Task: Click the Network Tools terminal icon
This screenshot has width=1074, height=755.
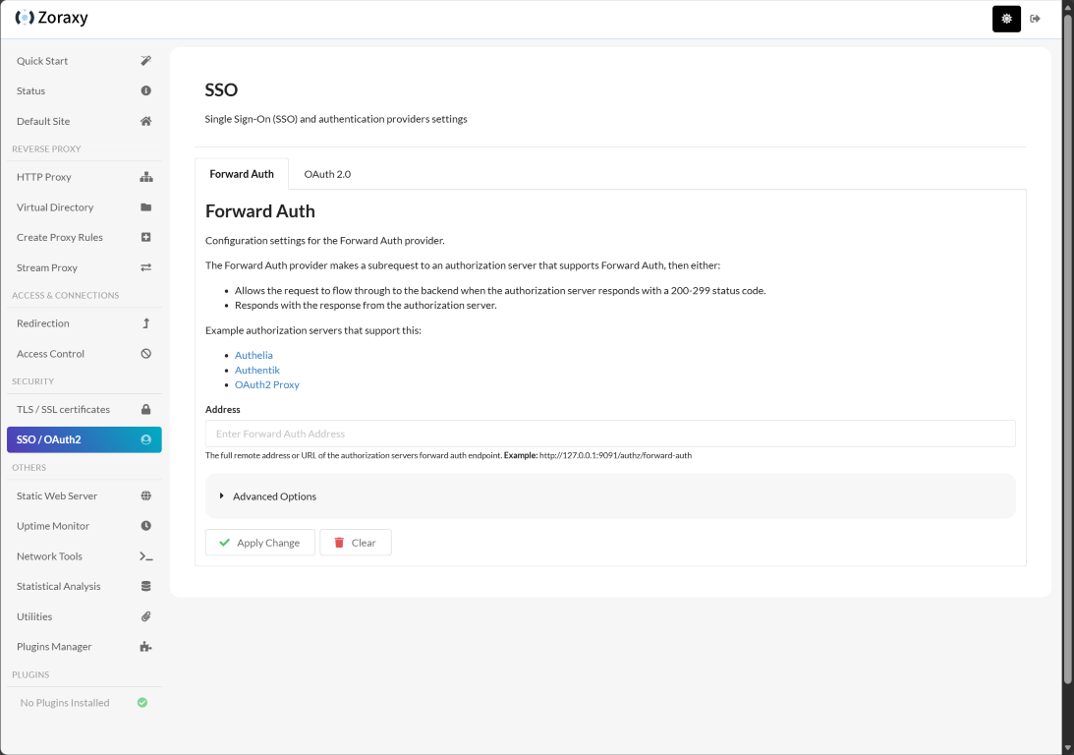Action: point(145,556)
